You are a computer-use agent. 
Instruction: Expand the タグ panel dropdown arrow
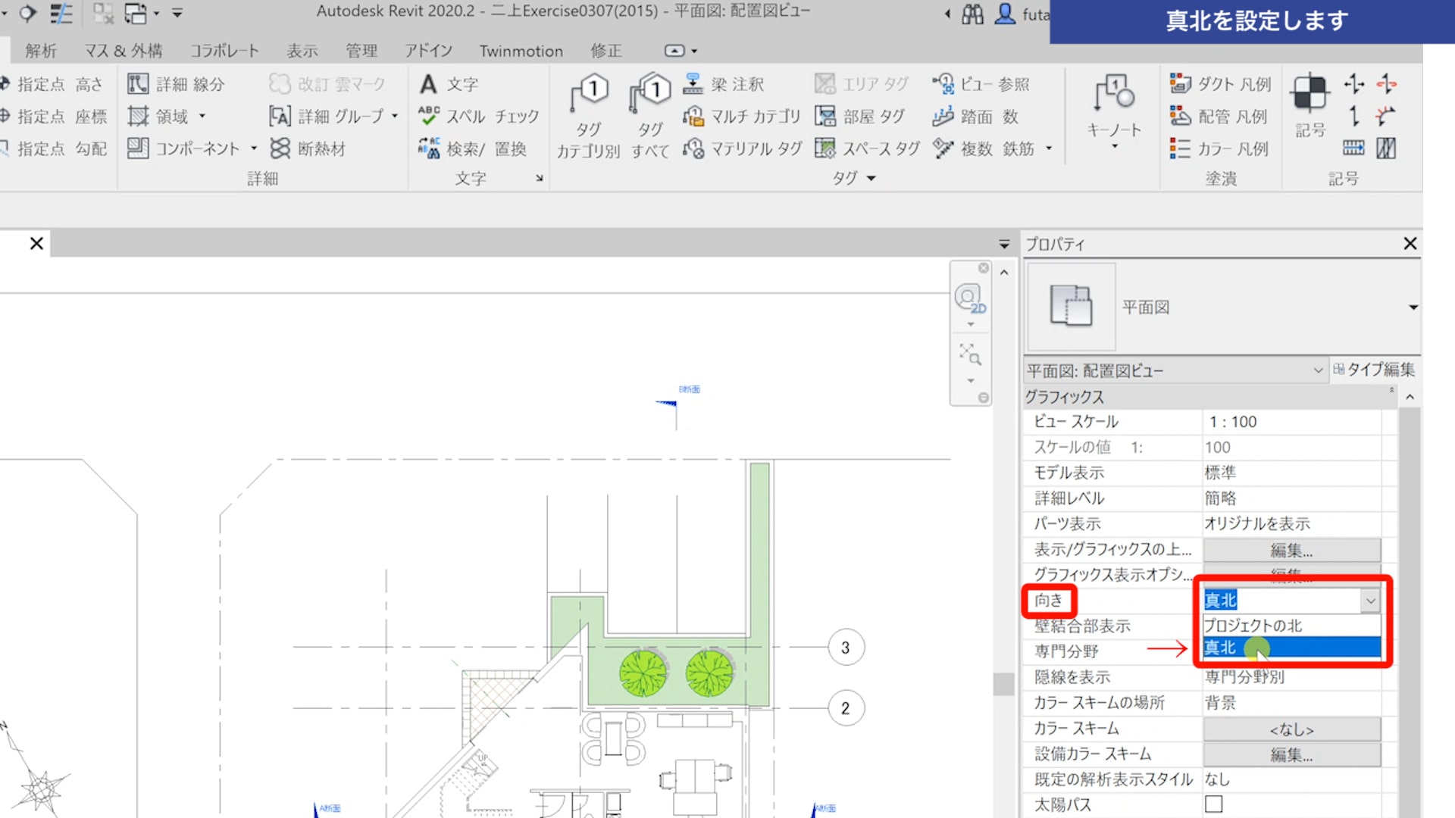871,179
